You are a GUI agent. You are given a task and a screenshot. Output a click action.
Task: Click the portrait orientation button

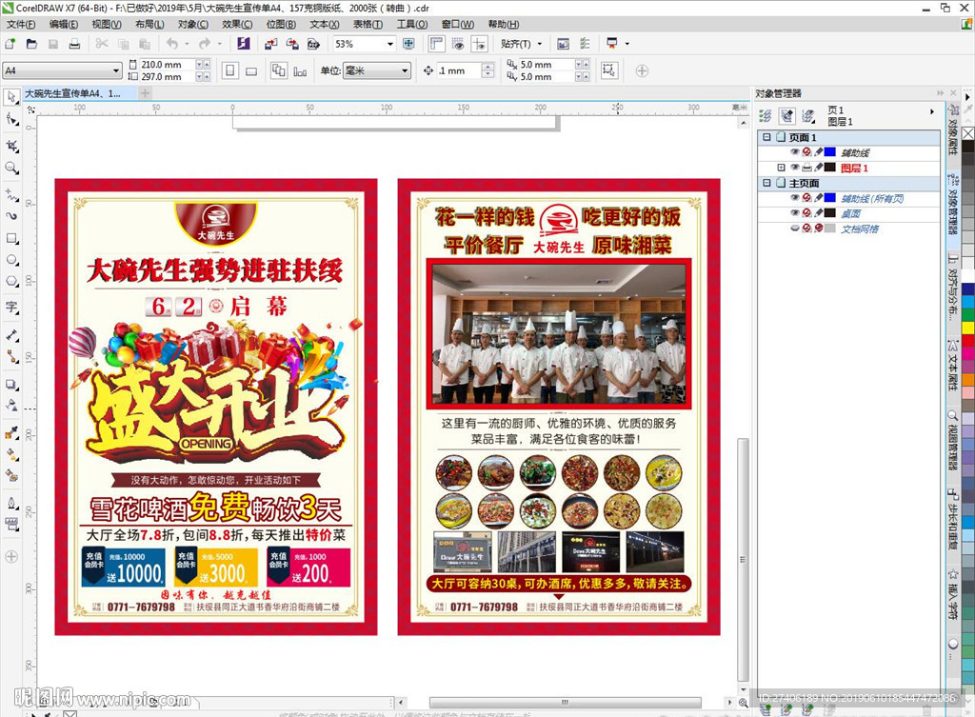tap(230, 70)
